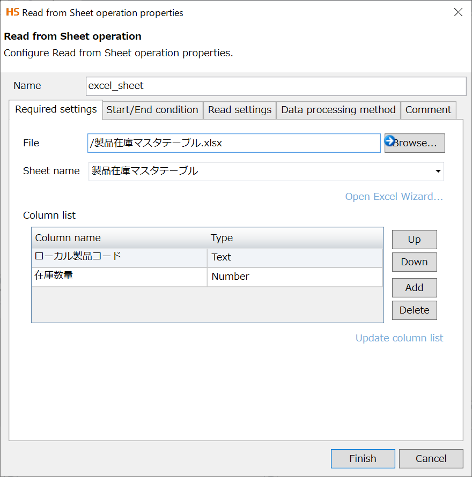Click the Finish button
This screenshot has width=472, height=477.
(363, 459)
